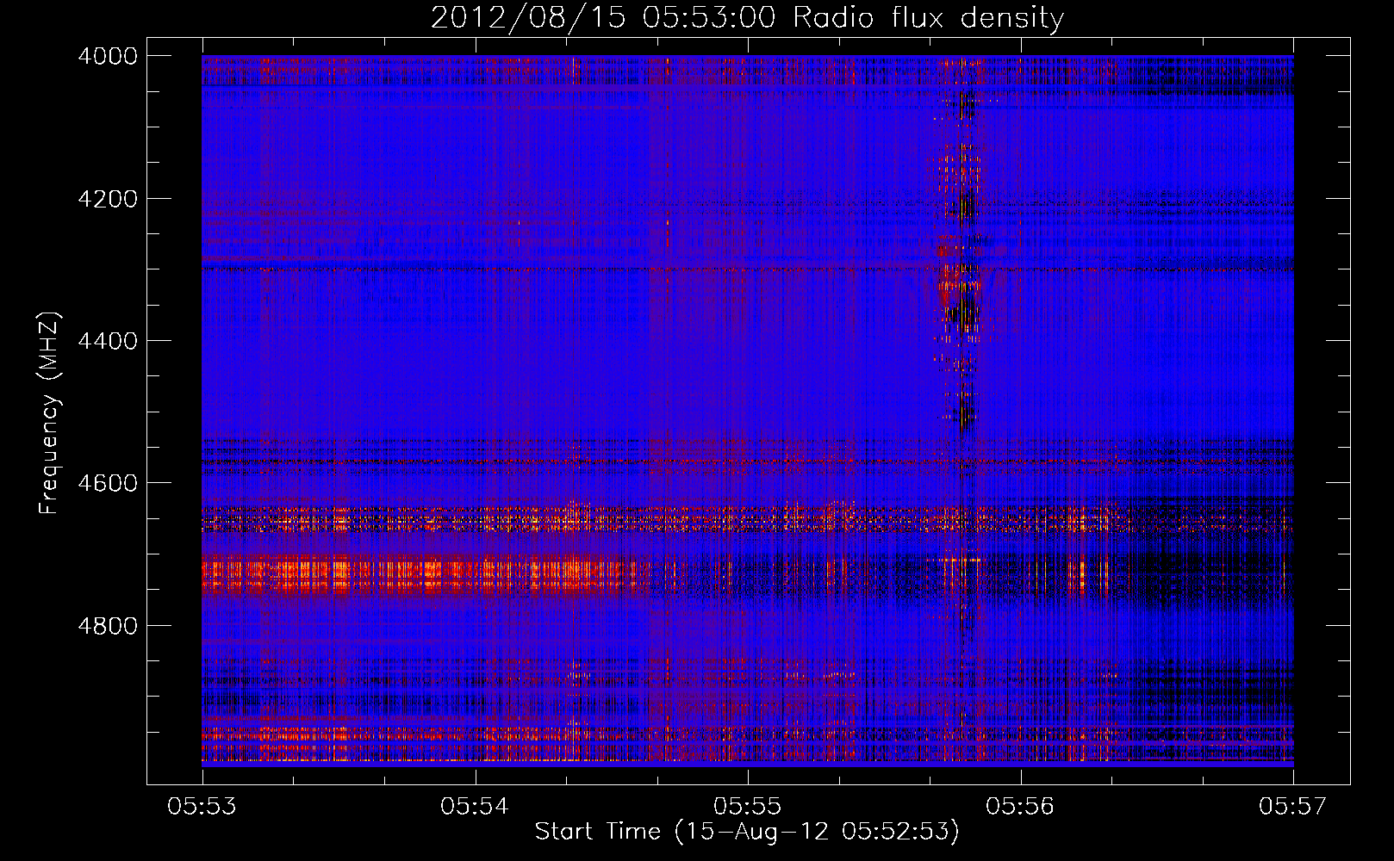1394x861 pixels.
Task: Select the 4000 frequency axis label
Action: [x=108, y=56]
